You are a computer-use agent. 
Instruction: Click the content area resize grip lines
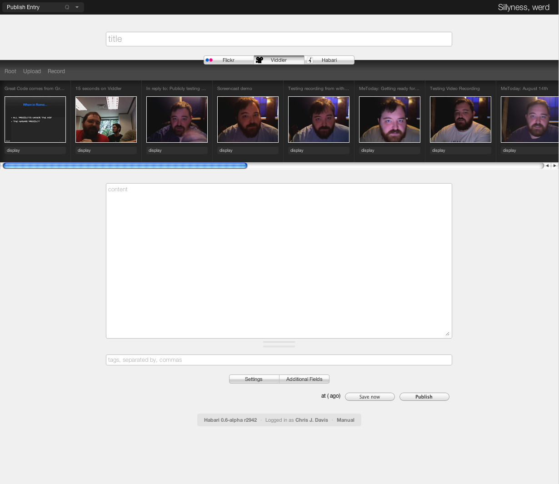click(x=279, y=344)
